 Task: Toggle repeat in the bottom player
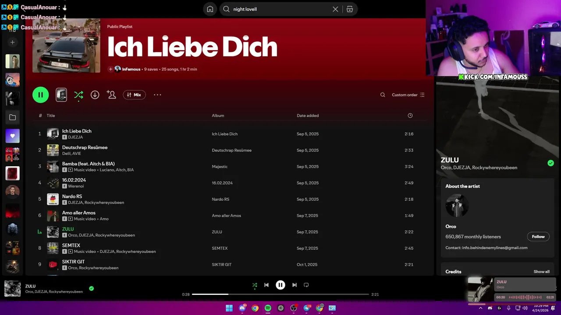306,285
